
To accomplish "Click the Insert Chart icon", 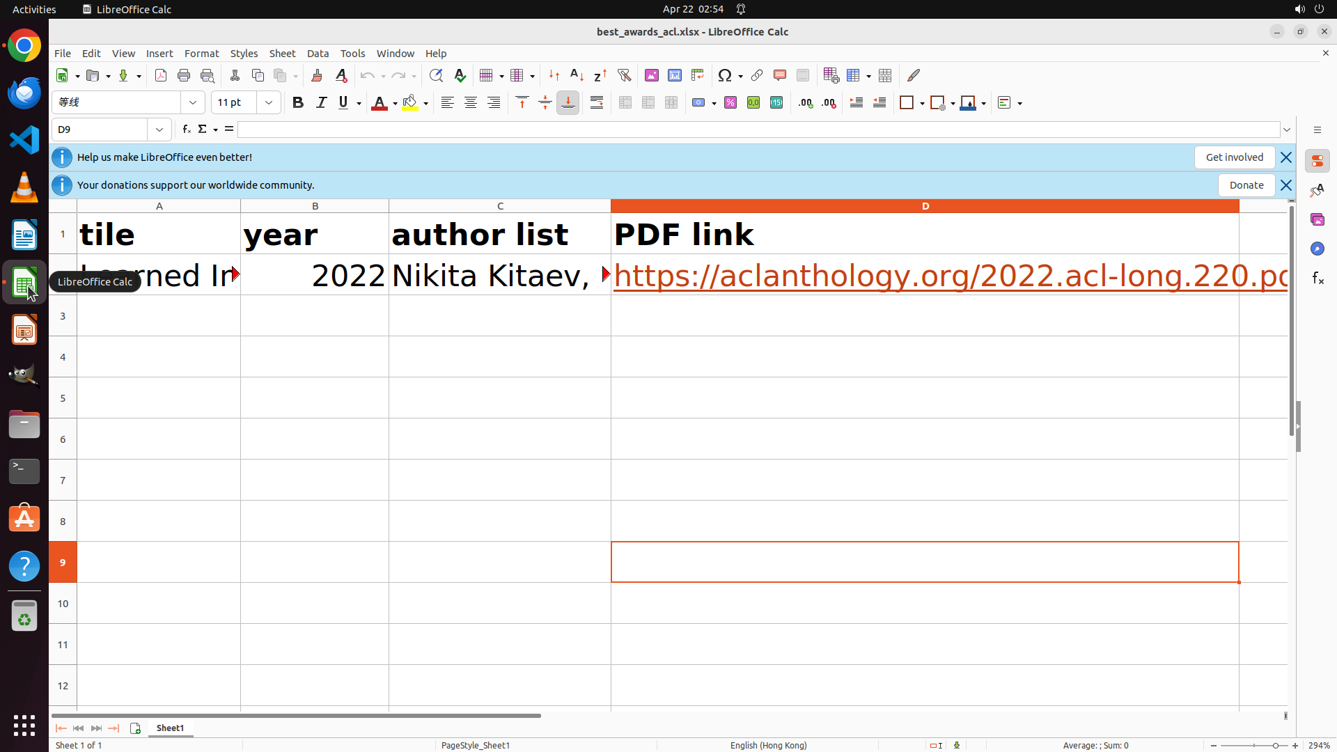I will click(x=674, y=75).
